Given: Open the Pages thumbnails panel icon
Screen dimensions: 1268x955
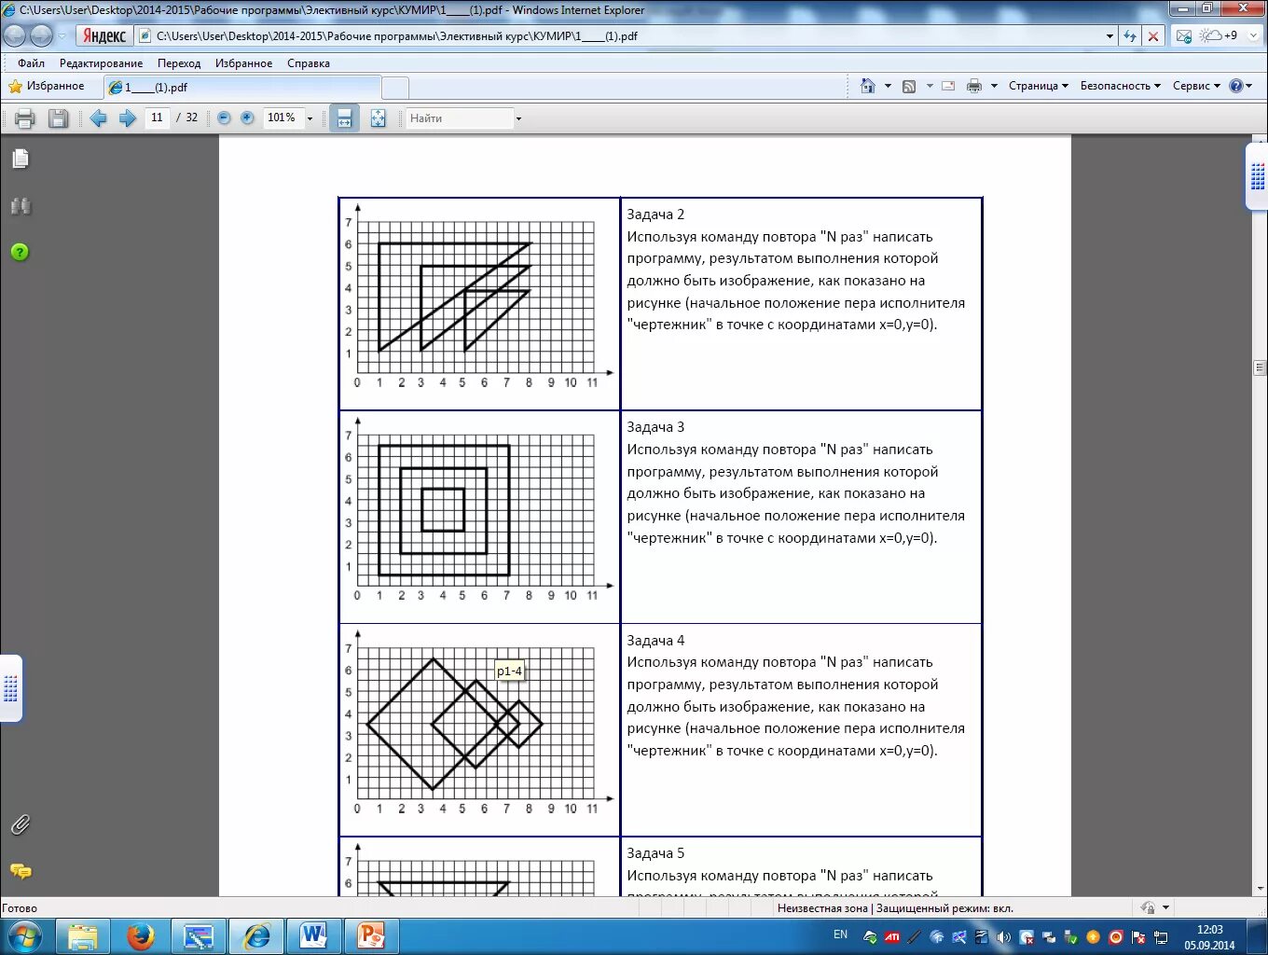Looking at the screenshot, I should [x=21, y=159].
